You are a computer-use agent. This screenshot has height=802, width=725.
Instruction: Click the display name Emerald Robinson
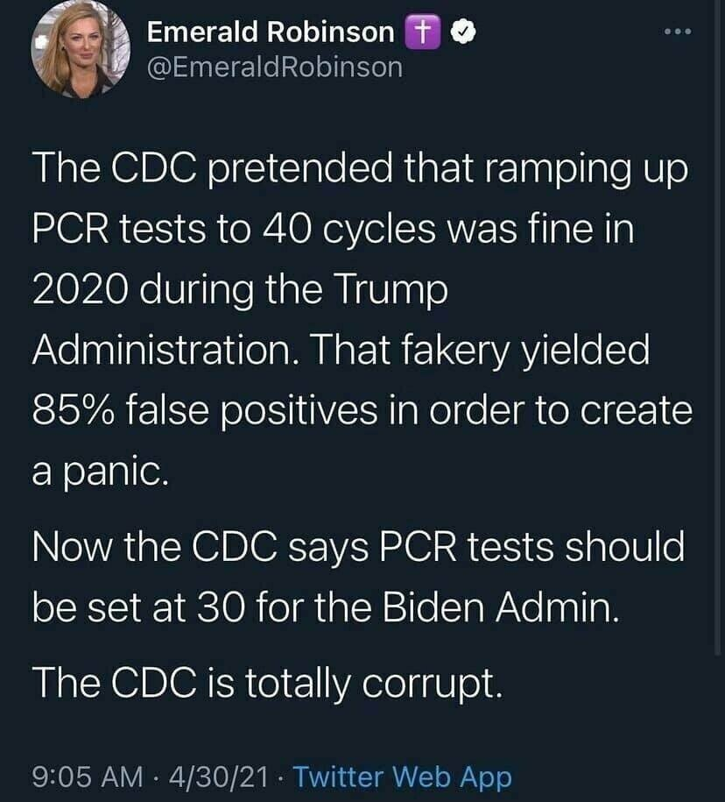tap(270, 32)
